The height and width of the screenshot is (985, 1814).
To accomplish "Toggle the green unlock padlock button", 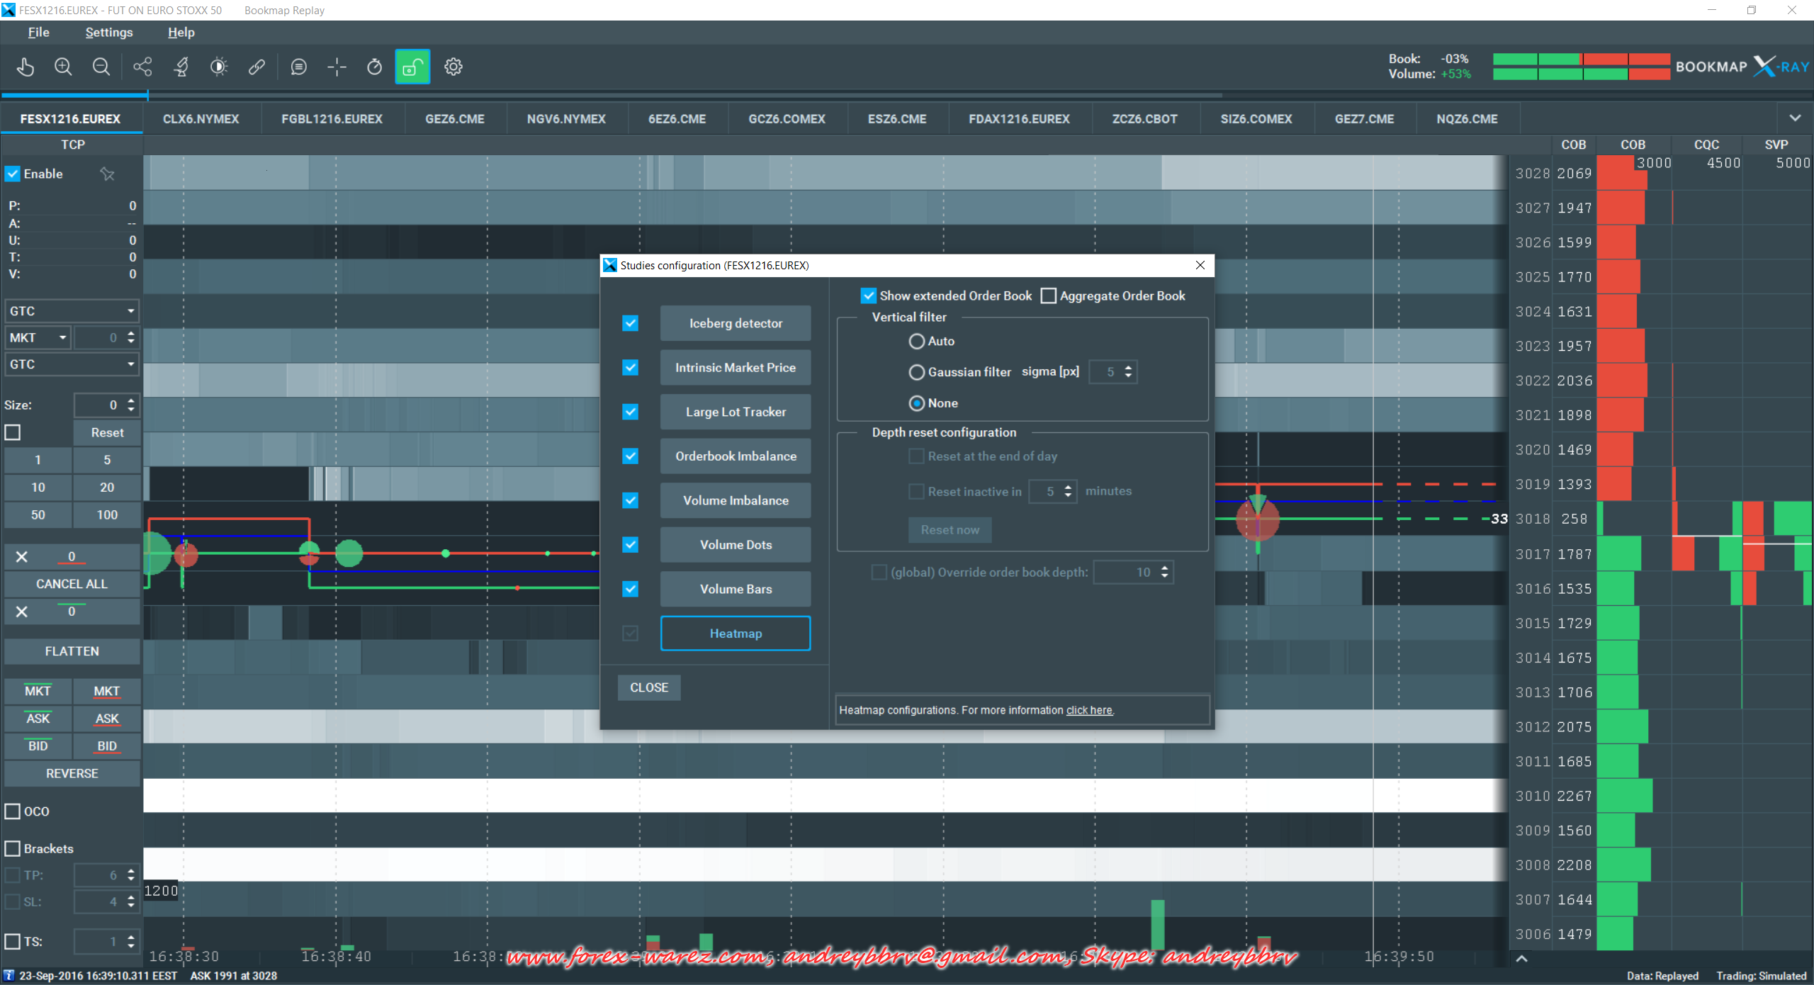I will point(412,67).
